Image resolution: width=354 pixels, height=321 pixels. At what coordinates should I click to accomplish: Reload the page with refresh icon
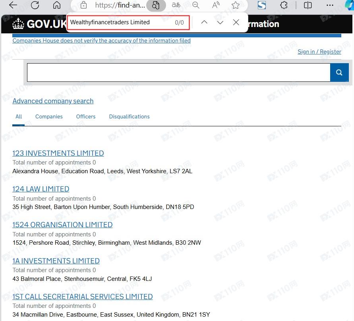(x=35, y=5)
